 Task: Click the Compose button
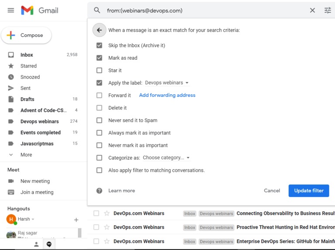pyautogui.click(x=26, y=35)
